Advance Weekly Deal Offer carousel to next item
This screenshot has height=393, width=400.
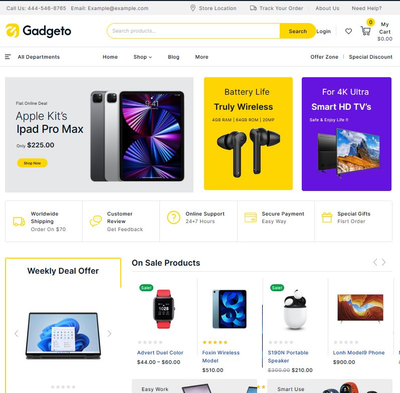point(109,333)
